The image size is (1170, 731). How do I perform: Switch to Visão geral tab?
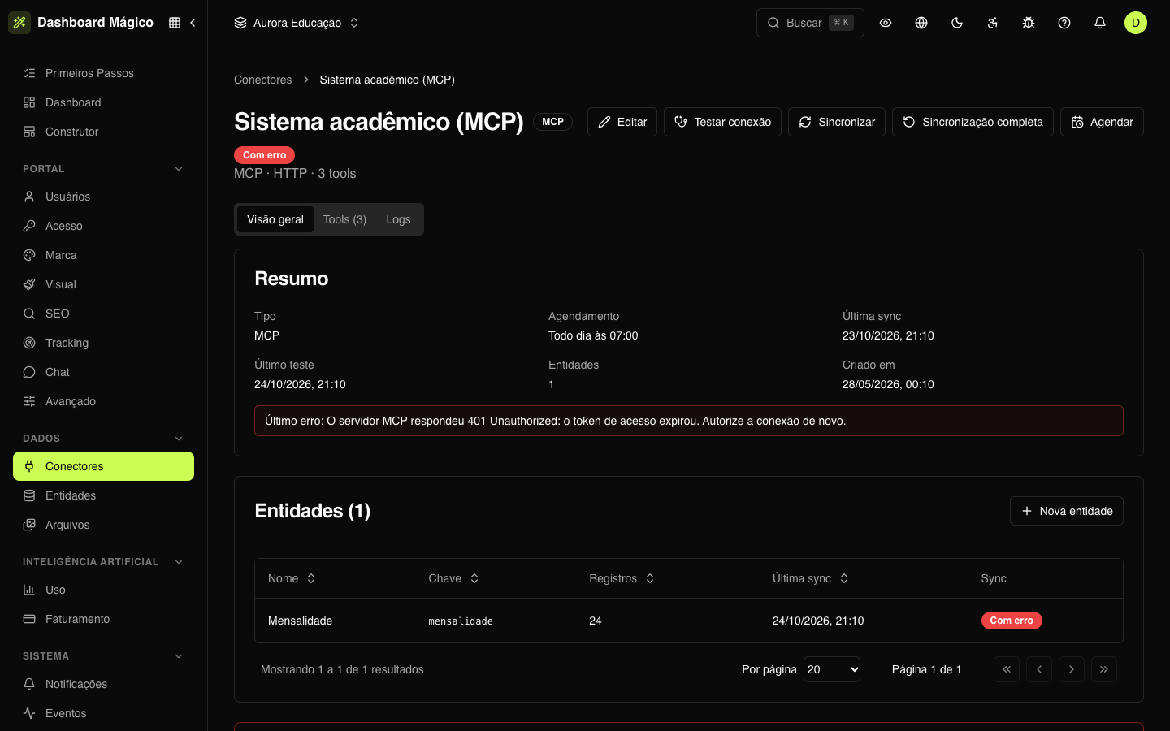tap(275, 219)
